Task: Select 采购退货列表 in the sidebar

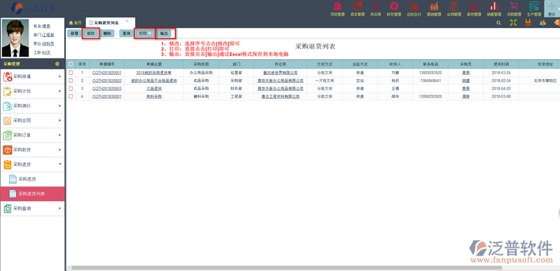Action: click(32, 193)
